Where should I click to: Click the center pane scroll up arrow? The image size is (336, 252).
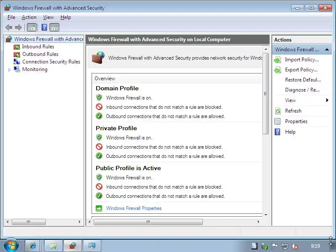click(266, 49)
